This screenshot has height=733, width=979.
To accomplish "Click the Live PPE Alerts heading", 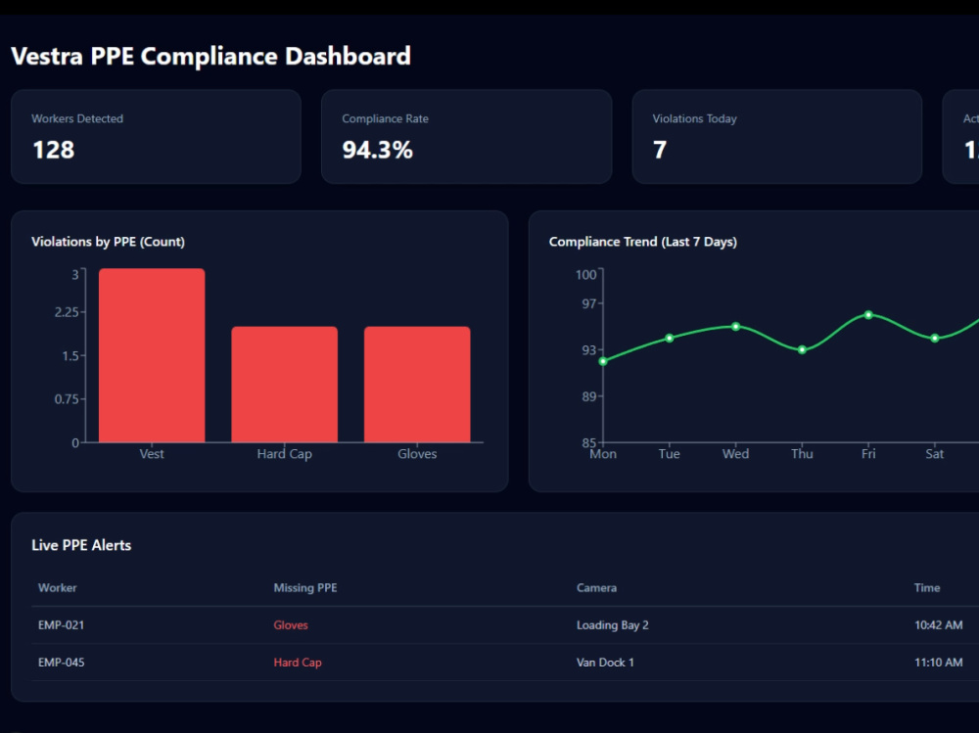I will [81, 545].
